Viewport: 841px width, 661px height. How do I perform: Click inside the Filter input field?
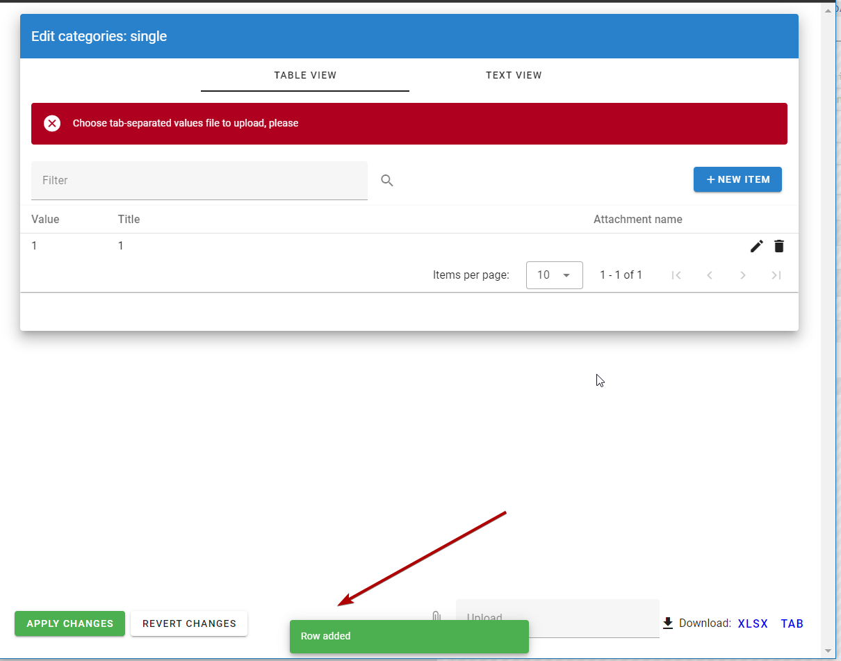pos(199,180)
